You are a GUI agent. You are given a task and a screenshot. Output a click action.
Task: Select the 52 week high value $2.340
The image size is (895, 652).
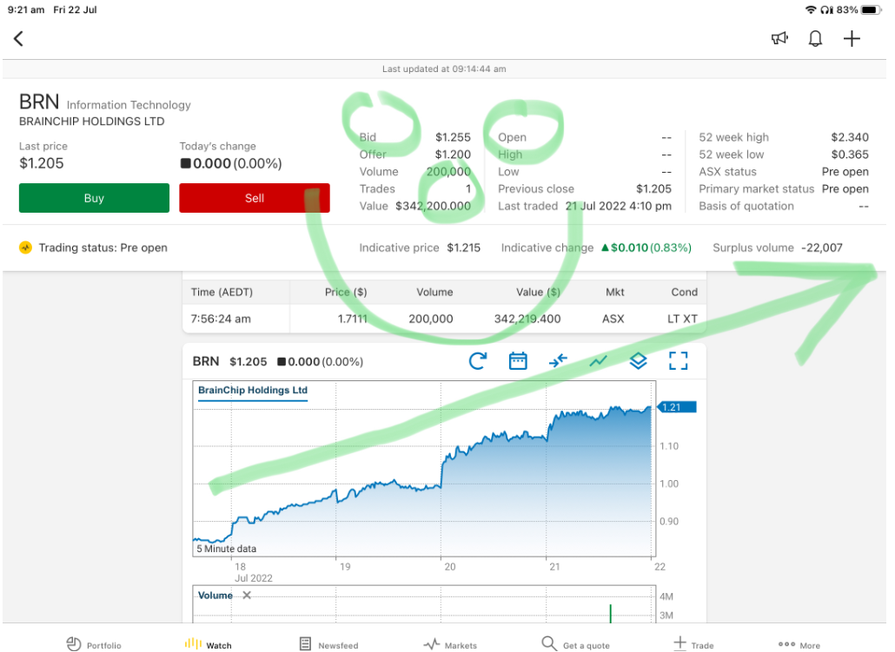(849, 137)
